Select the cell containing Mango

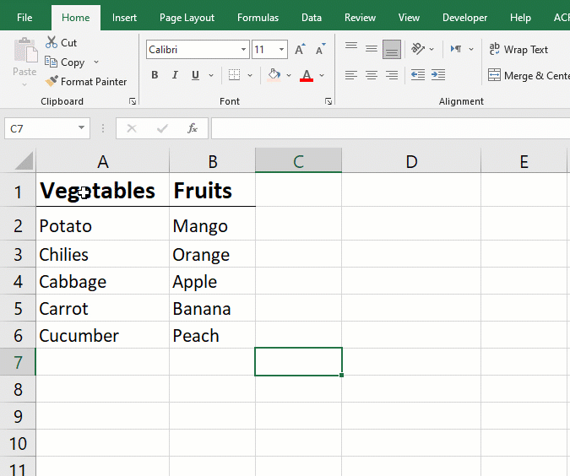[x=212, y=226]
